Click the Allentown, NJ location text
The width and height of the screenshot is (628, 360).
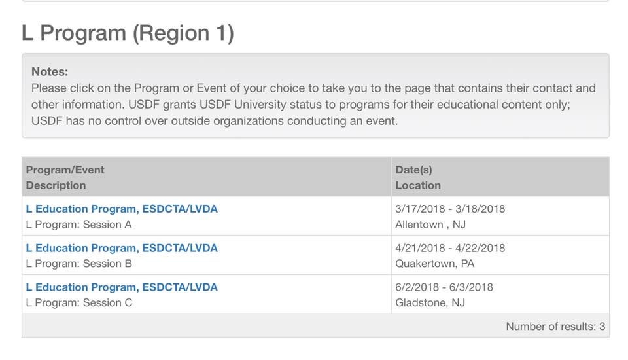pos(430,225)
